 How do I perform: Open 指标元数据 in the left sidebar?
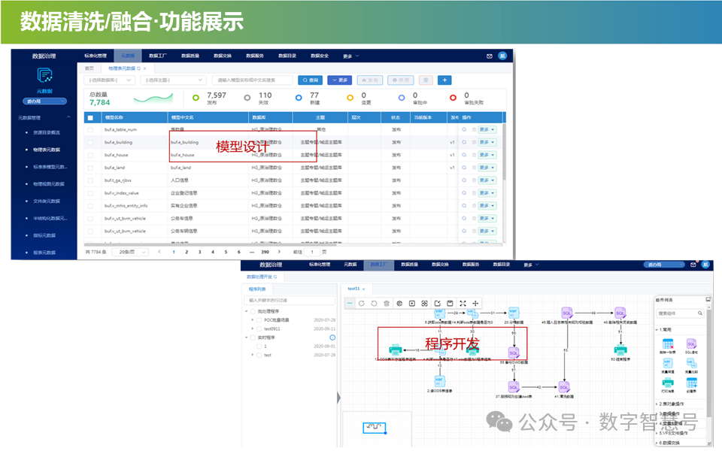(x=44, y=235)
